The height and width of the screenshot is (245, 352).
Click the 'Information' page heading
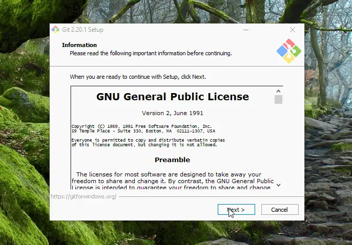(79, 45)
